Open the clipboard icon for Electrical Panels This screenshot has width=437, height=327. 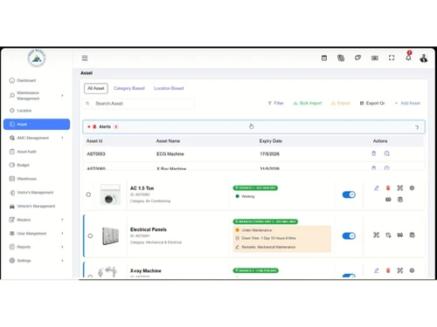tap(412, 235)
